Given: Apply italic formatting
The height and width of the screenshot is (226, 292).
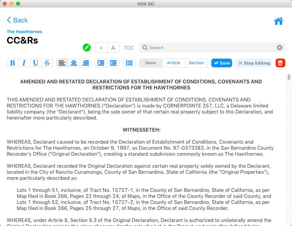Looking at the screenshot, I should click(24, 63).
